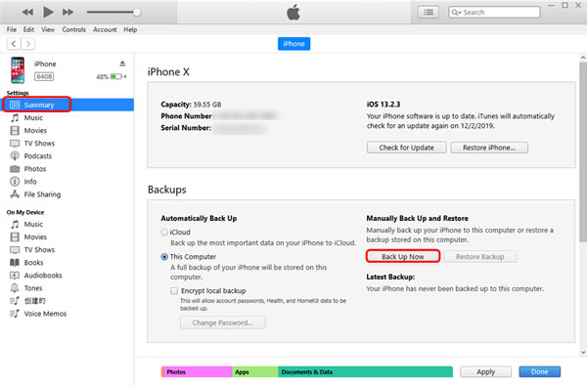Click the Apply button
Image resolution: width=587 pixels, height=386 pixels.
pos(485,371)
